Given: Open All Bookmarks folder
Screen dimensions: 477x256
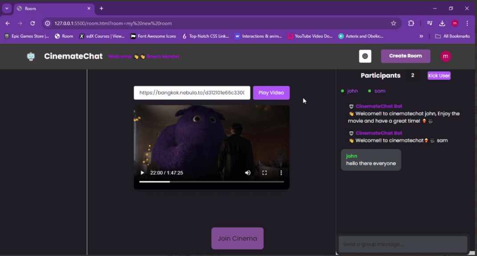Looking at the screenshot, I should (453, 36).
